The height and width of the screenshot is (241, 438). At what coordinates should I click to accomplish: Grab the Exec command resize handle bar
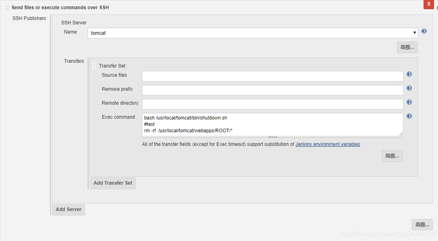coord(273,137)
